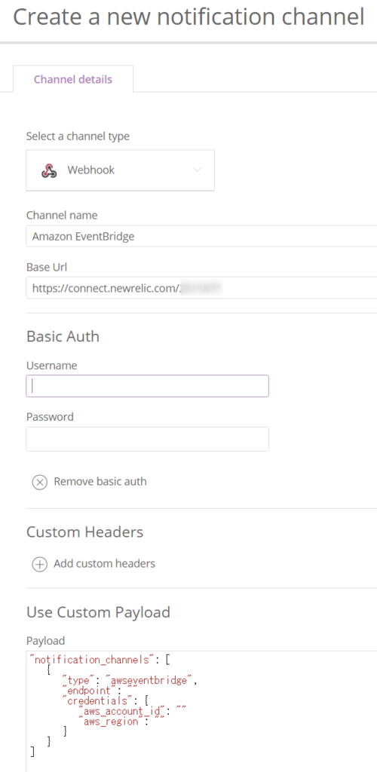Click the "awseventbridge" type value in payload

tap(148, 681)
